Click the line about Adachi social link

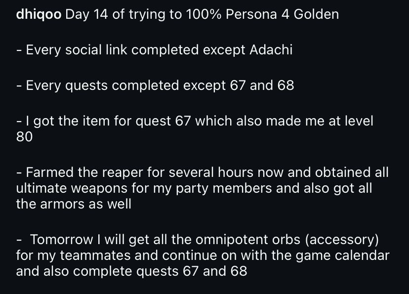(x=154, y=49)
